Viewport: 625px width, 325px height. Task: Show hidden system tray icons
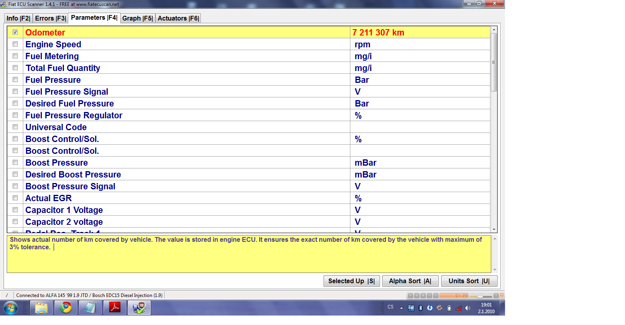401,308
